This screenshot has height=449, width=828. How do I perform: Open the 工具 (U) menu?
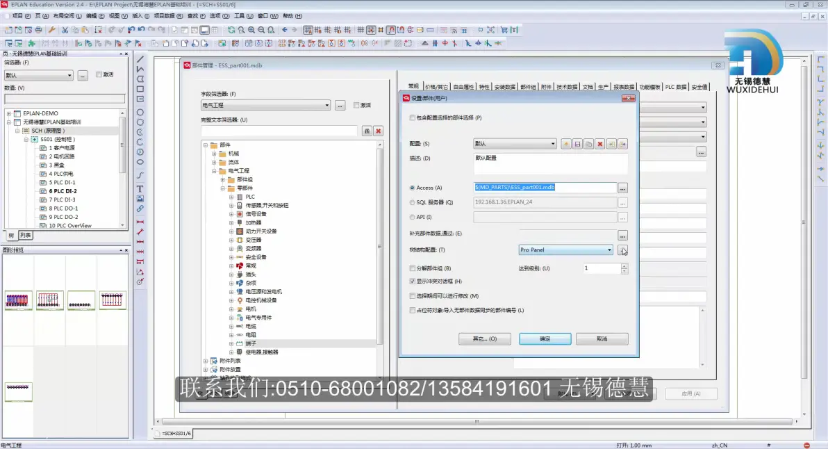(x=243, y=16)
